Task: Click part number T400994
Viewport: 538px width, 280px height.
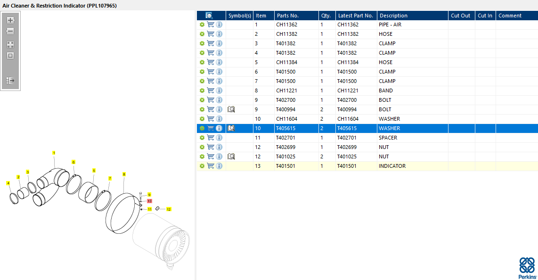Action: pyautogui.click(x=285, y=109)
